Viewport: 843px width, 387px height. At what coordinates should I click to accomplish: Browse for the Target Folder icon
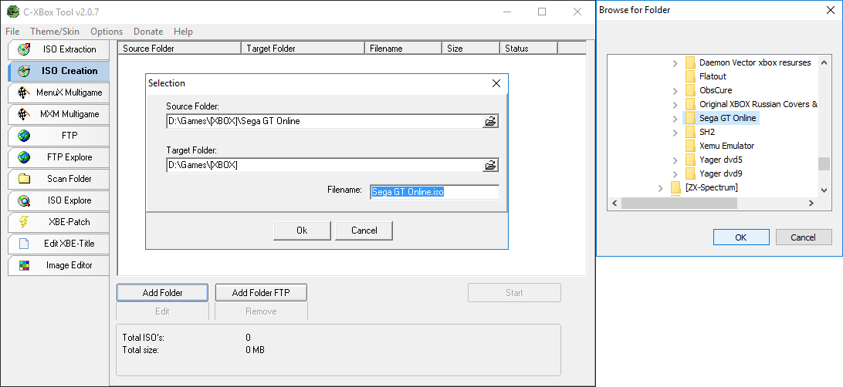pyautogui.click(x=490, y=165)
